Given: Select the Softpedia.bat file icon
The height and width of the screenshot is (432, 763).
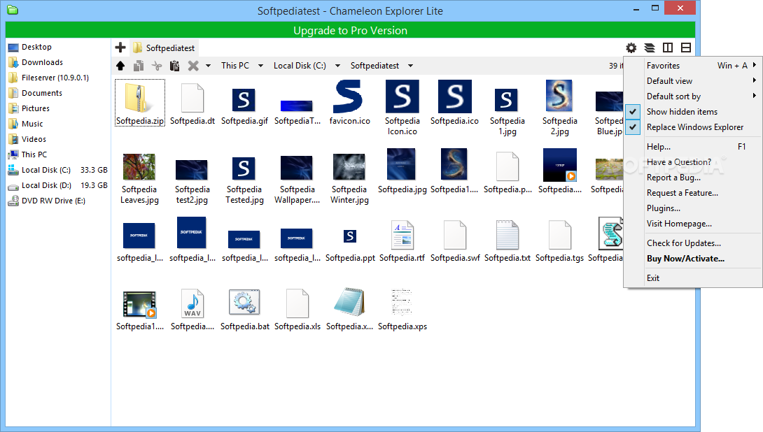Looking at the screenshot, I should pyautogui.click(x=244, y=302).
